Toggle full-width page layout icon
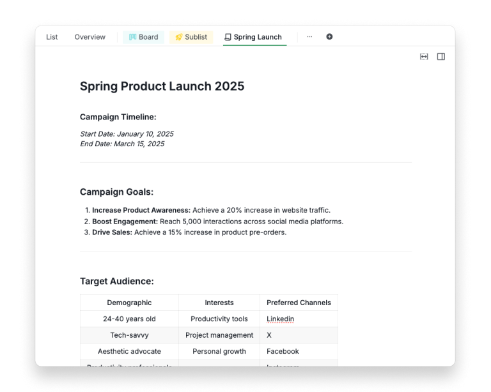The height and width of the screenshot is (392, 491). pos(424,57)
